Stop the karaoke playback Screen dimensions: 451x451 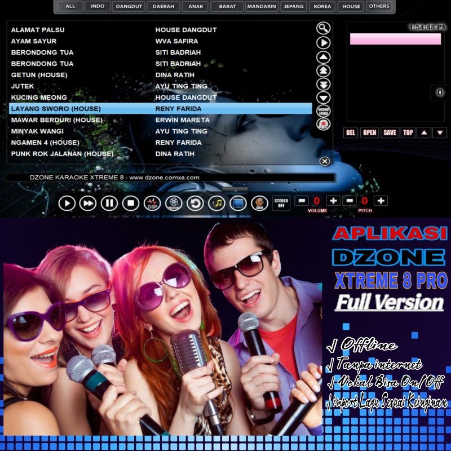pyautogui.click(x=131, y=202)
